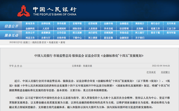Viewport: 179px width, 111px height.
Task: Open the 关于我们 menu item
Action: tap(140, 38)
